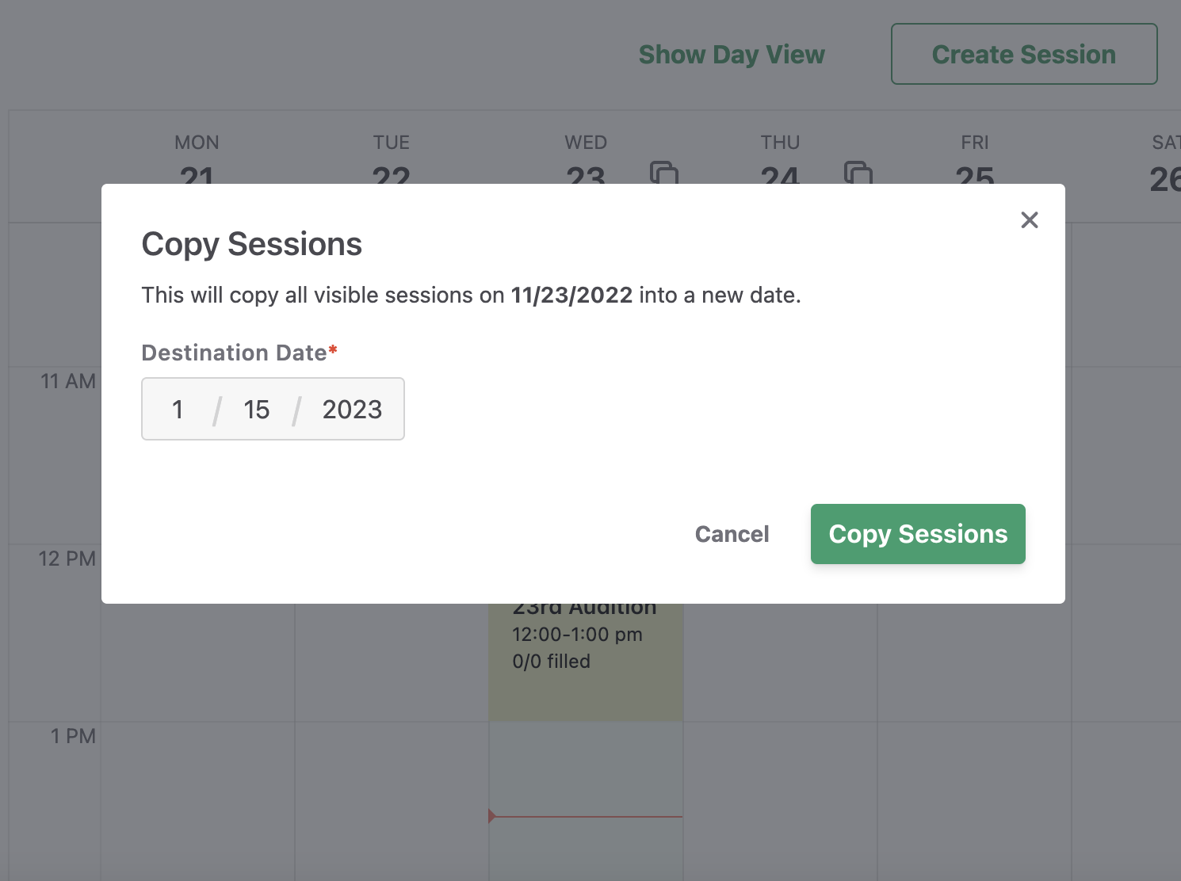Viewport: 1181px width, 881px height.
Task: Click the copy icon next to Wednesday 23
Action: pos(663,172)
